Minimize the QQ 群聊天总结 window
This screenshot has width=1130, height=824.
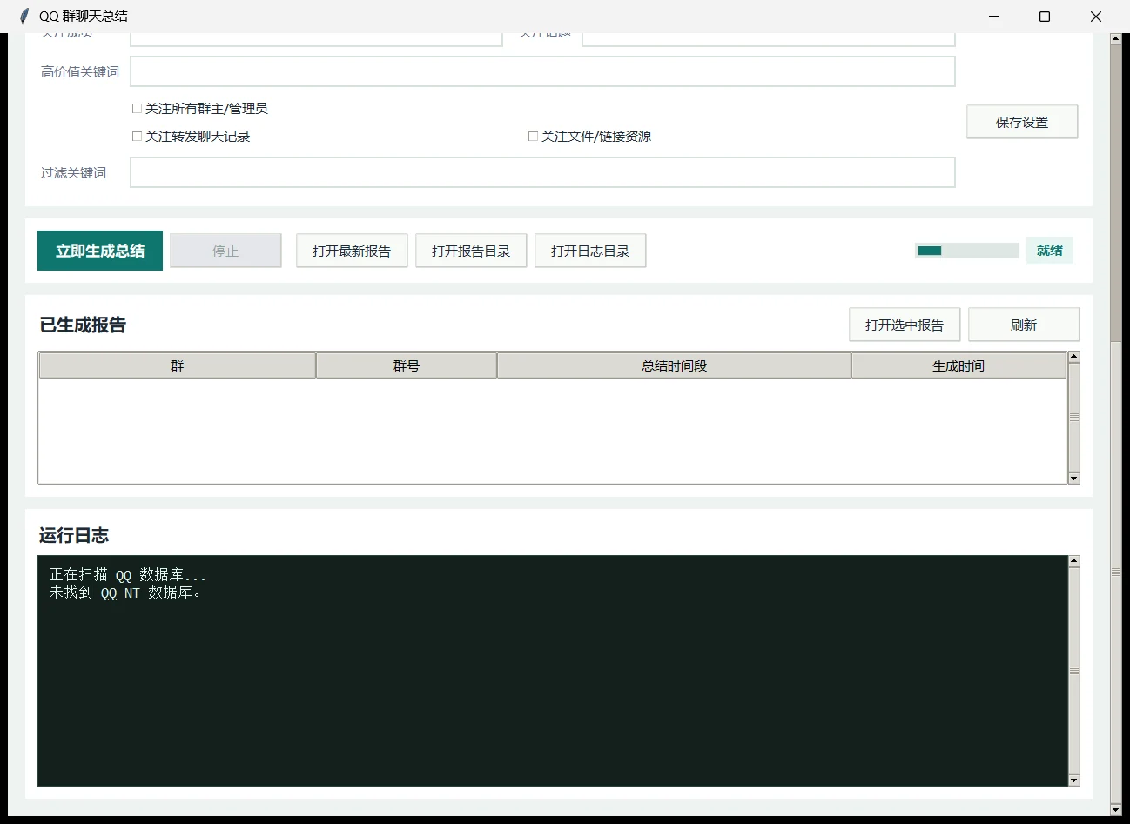(994, 17)
